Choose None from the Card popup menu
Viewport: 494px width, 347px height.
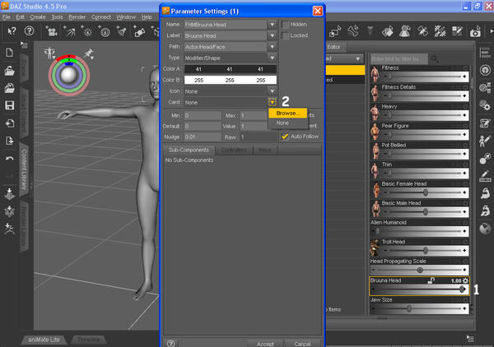pyautogui.click(x=287, y=123)
